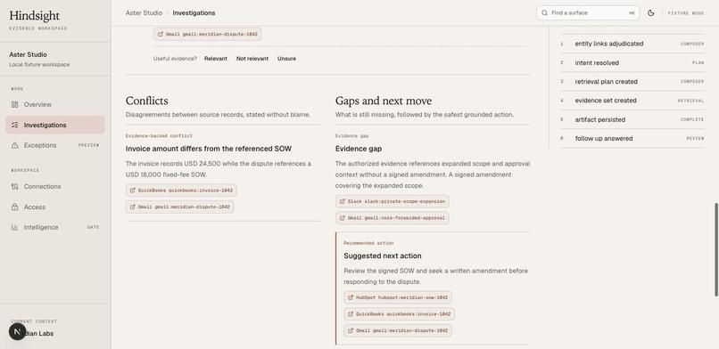This screenshot has width=719, height=349.
Task: Open Gmail meridian-dispute-1042 chip under Conflicts
Action: point(180,207)
